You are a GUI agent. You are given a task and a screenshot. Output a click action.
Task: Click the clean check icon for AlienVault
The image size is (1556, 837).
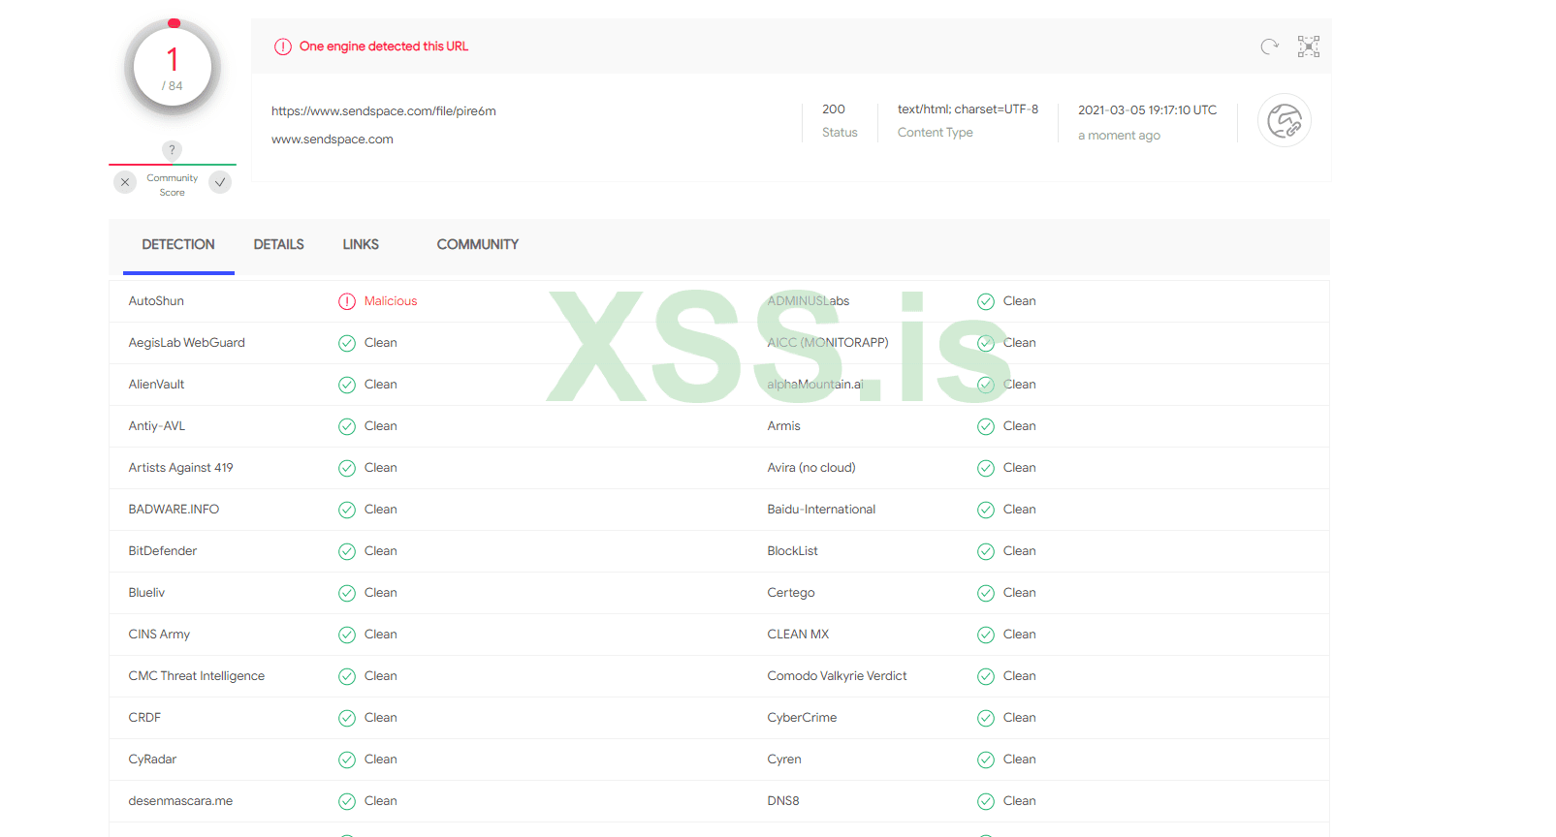pyautogui.click(x=347, y=385)
